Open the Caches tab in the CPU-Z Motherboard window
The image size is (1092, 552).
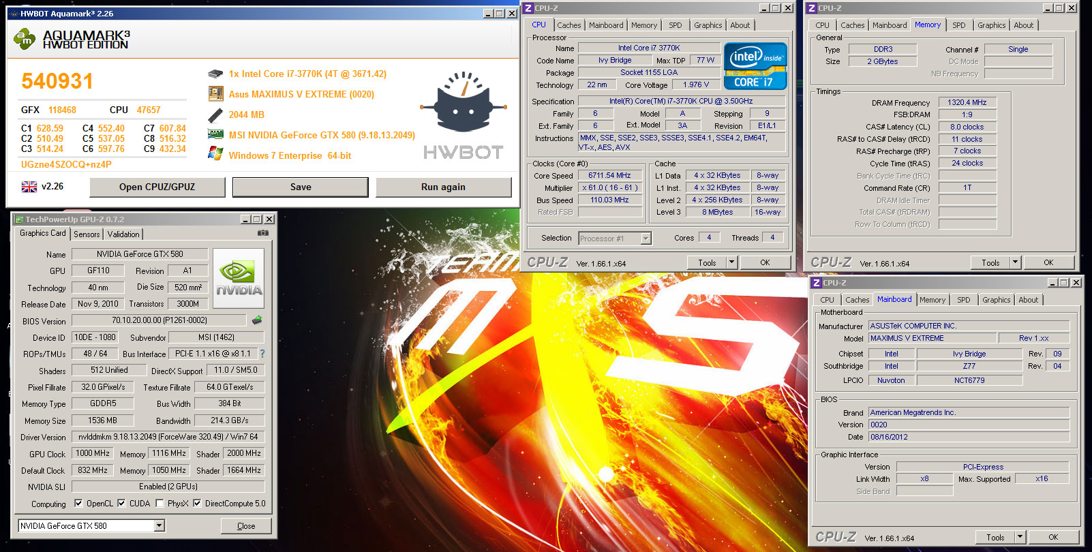point(858,300)
